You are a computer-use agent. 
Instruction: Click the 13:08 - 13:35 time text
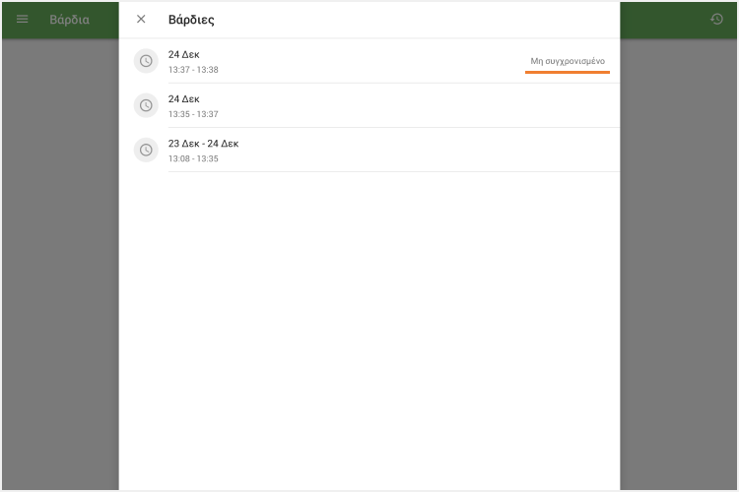pos(193,158)
